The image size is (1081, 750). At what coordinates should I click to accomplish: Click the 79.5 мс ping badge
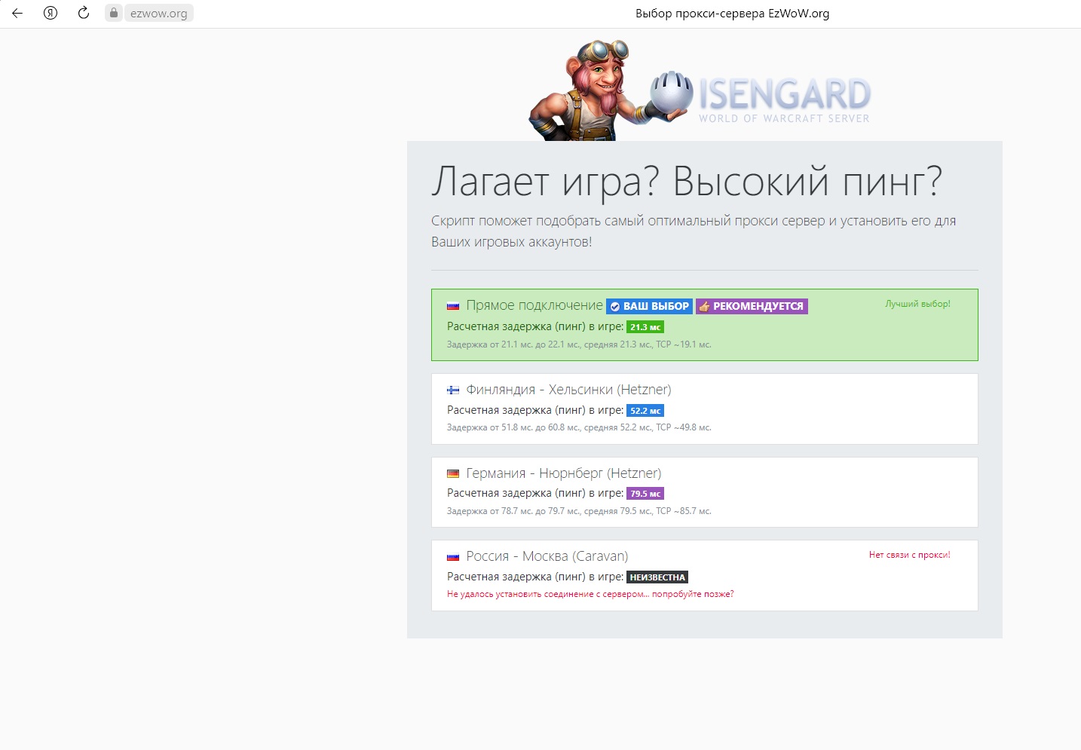pyautogui.click(x=645, y=494)
